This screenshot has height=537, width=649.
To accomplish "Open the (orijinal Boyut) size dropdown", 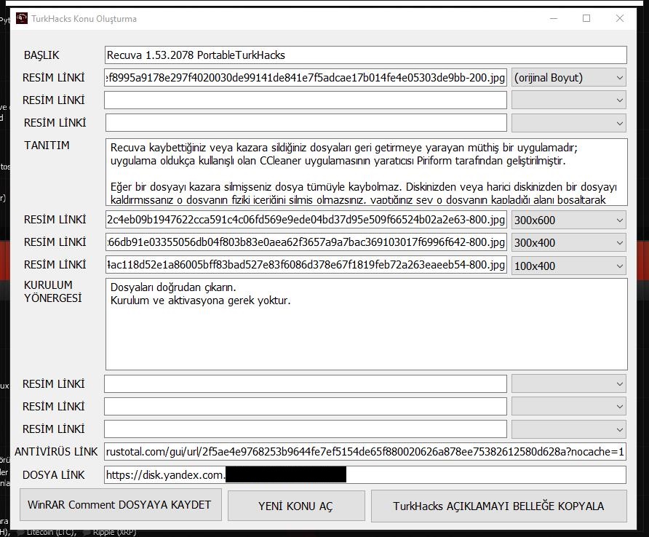I will [569, 78].
